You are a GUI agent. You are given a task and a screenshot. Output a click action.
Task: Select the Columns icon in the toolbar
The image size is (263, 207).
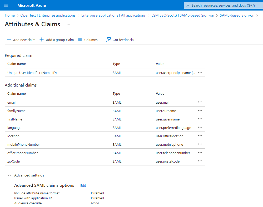[80, 39]
